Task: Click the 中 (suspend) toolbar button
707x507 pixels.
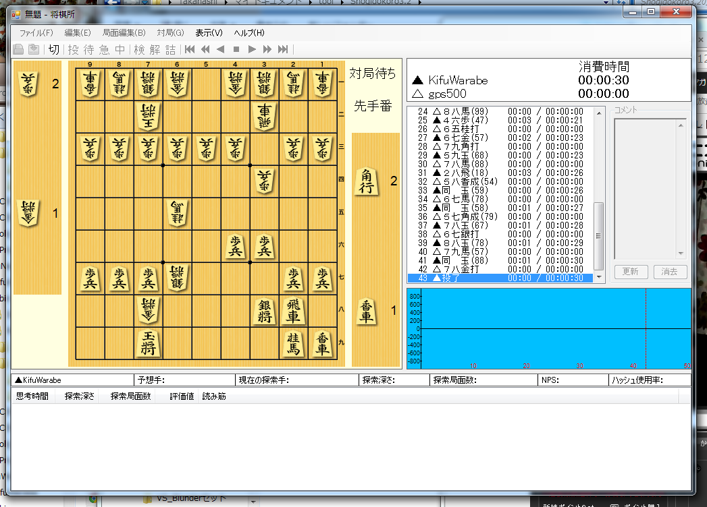Action: [120, 49]
